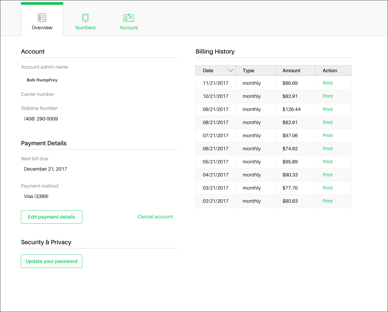
Task: Click the Action column header
Action: (x=333, y=71)
